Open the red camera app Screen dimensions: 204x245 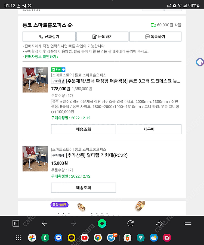[167, 238]
